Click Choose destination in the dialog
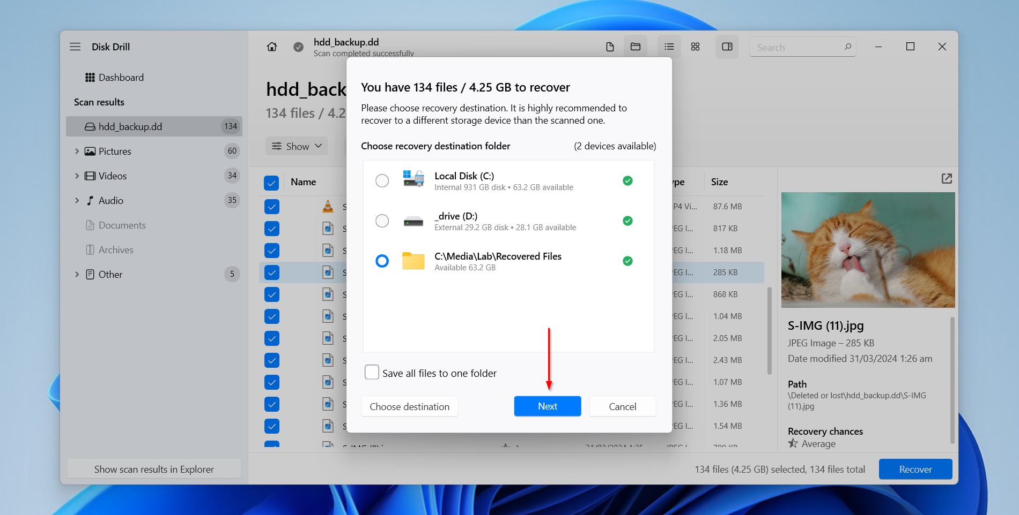The image size is (1019, 515). point(409,406)
